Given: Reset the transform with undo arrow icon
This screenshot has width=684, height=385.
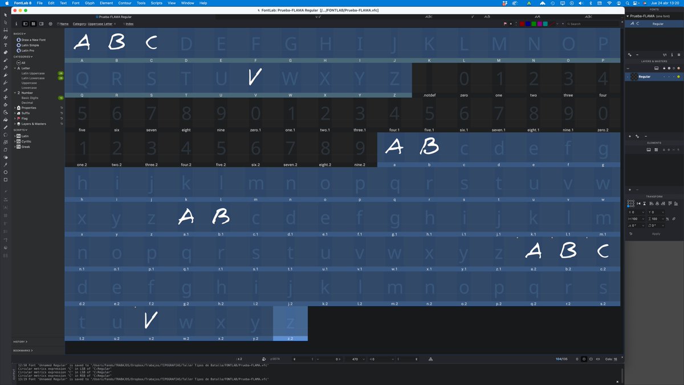Looking at the screenshot, I should [630, 234].
